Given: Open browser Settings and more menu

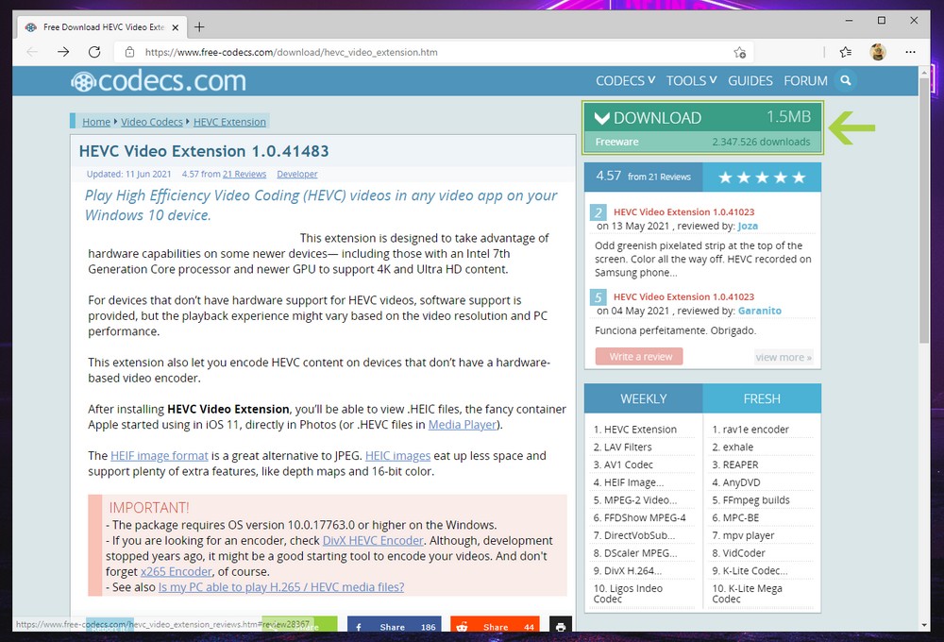Looking at the screenshot, I should pos(910,52).
